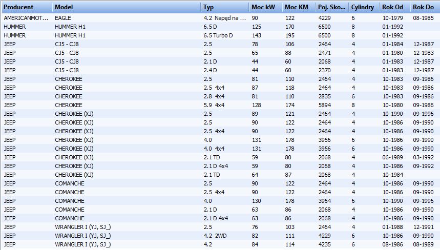Click the Rok Do column header

[425, 7]
